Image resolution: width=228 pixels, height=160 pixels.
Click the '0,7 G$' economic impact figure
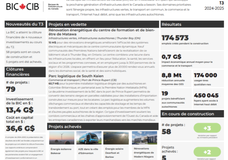171,57
